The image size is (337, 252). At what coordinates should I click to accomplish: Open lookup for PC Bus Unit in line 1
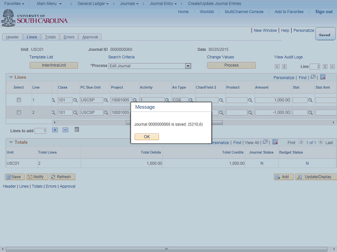click(x=106, y=100)
